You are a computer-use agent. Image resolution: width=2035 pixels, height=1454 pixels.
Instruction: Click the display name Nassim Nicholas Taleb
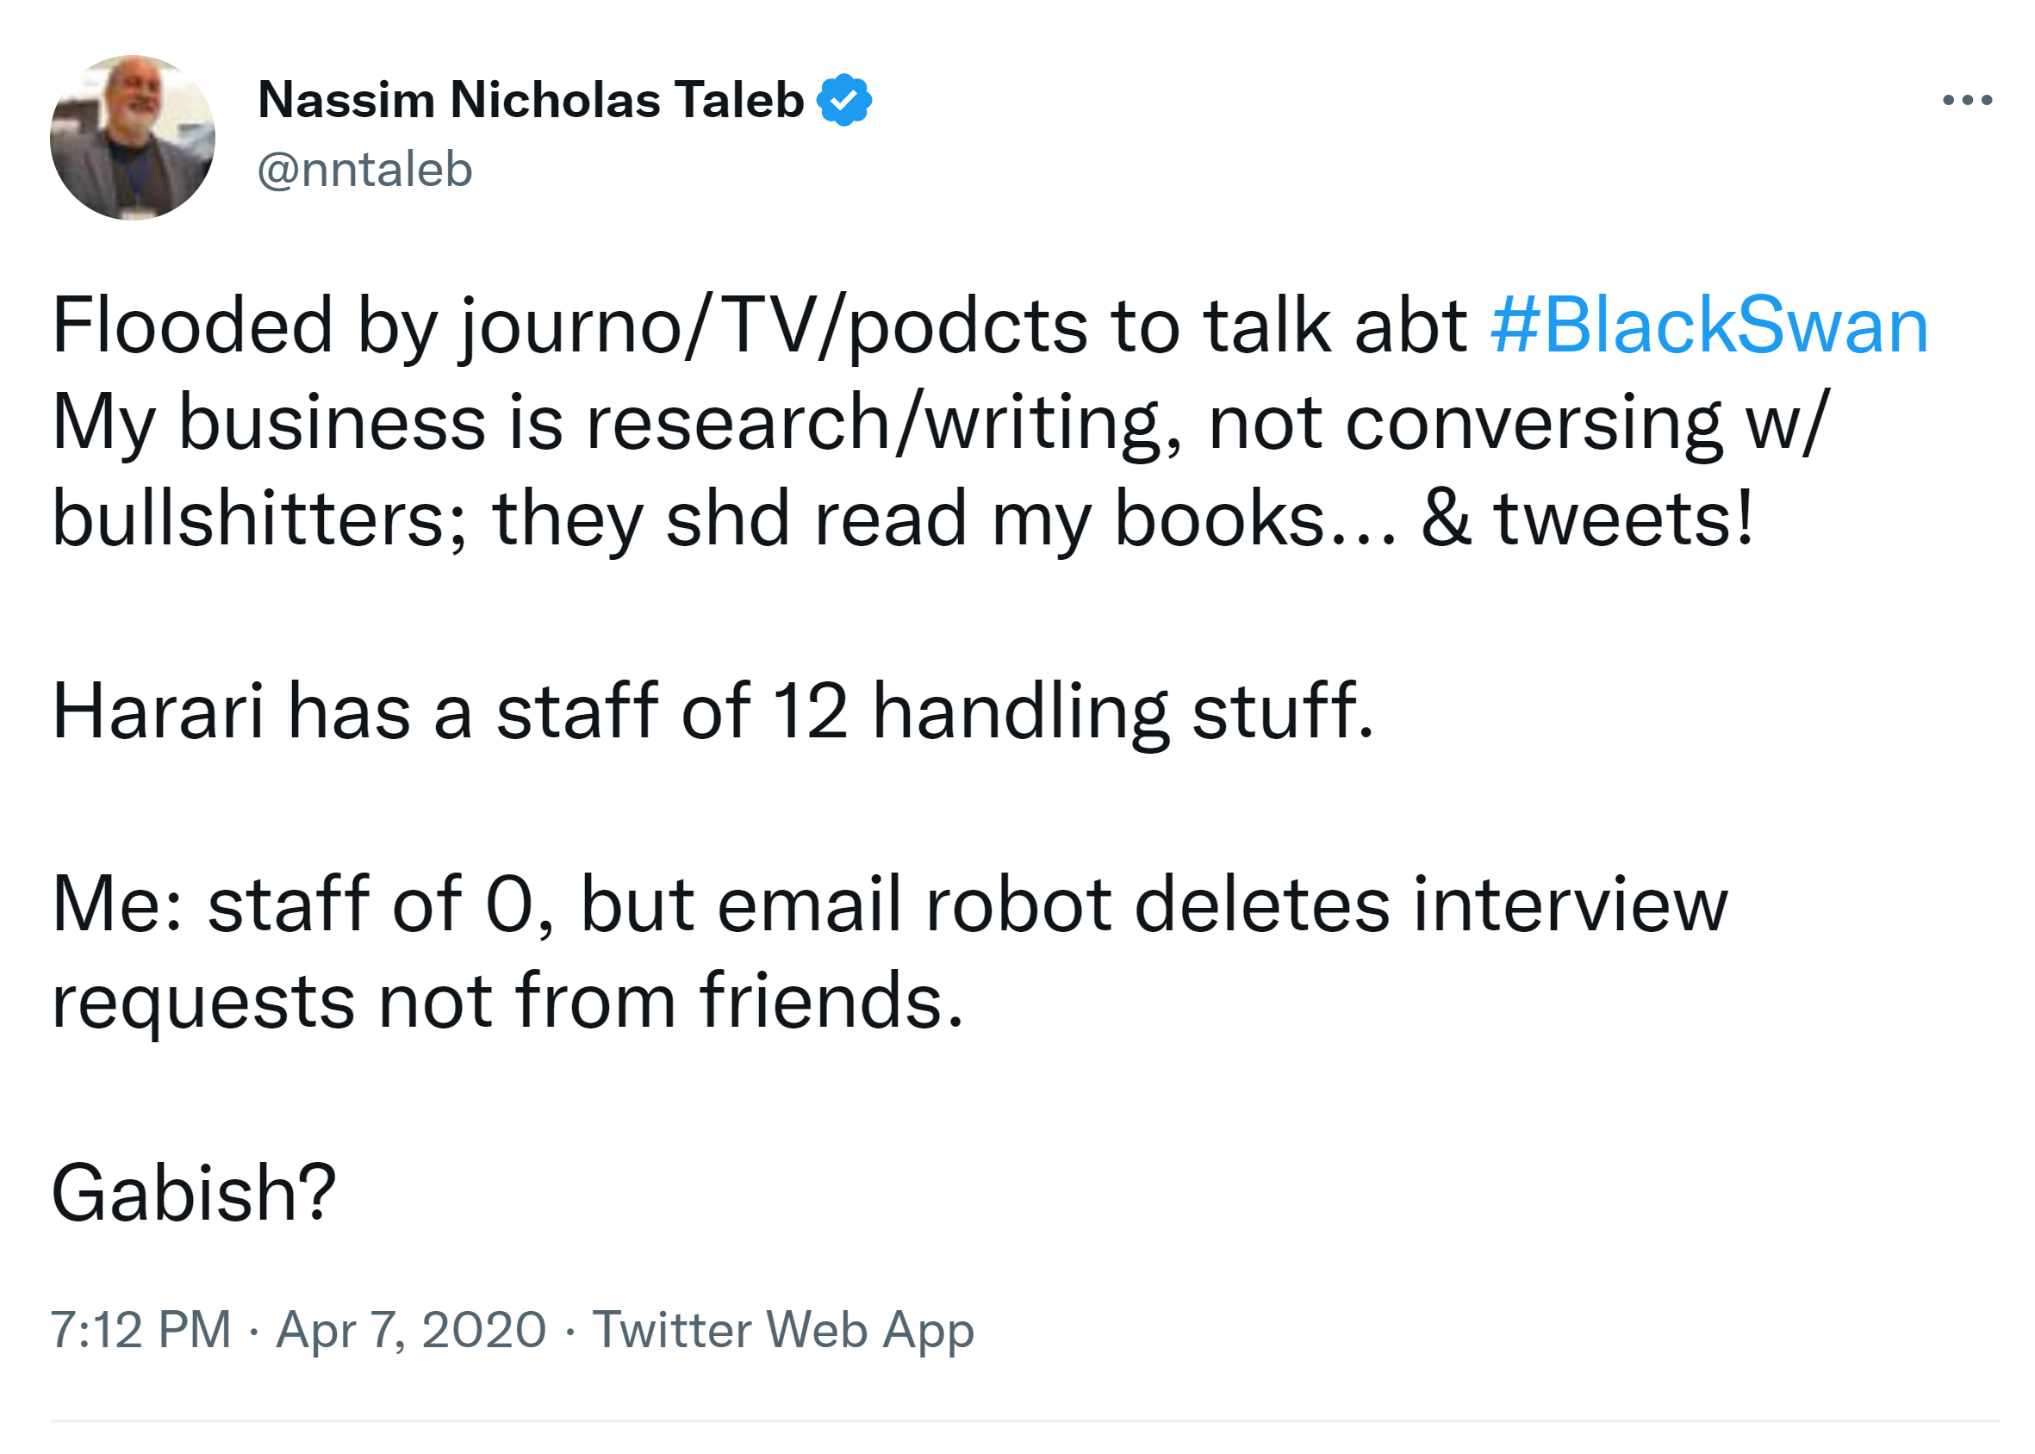[x=530, y=99]
